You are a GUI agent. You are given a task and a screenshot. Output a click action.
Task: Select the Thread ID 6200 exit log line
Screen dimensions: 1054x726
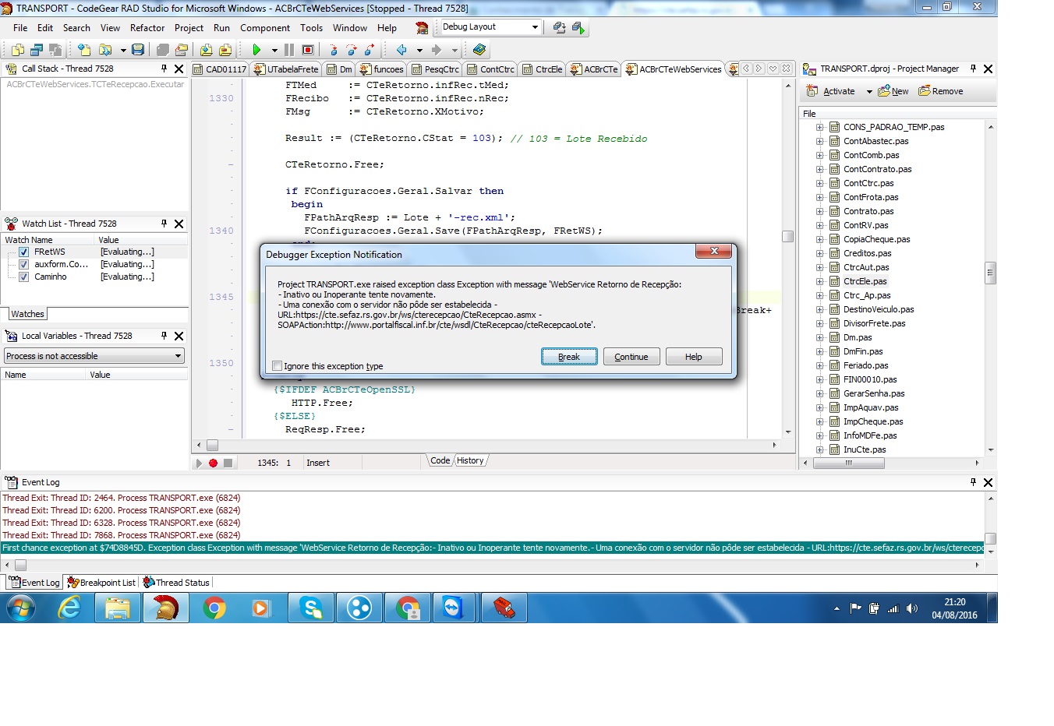coord(121,510)
